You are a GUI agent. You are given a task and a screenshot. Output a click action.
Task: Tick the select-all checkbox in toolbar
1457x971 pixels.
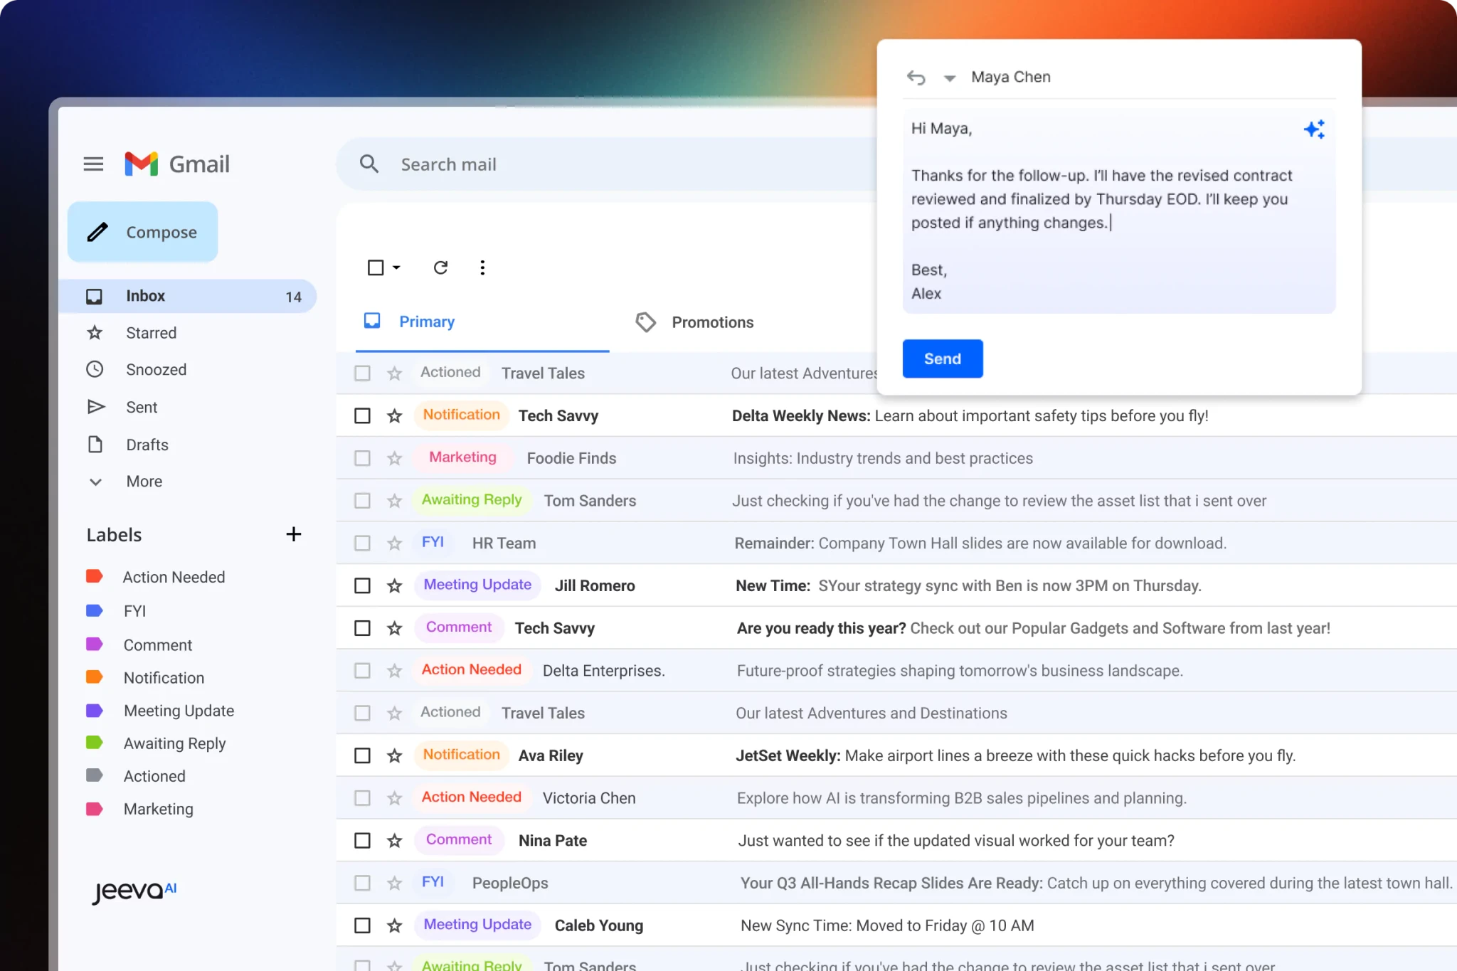point(376,267)
